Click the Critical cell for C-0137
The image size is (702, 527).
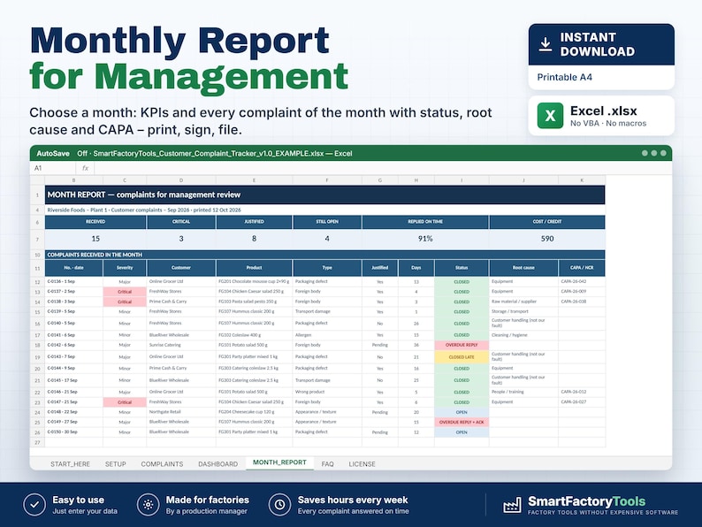(x=125, y=292)
